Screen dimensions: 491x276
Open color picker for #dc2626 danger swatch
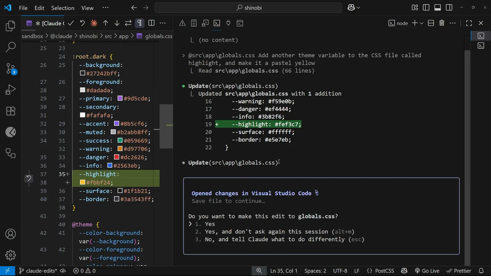click(117, 157)
